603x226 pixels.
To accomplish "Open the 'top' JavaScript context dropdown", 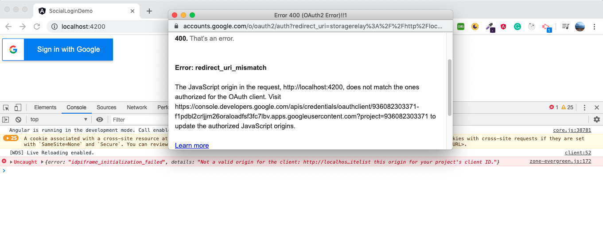I will 59,119.
